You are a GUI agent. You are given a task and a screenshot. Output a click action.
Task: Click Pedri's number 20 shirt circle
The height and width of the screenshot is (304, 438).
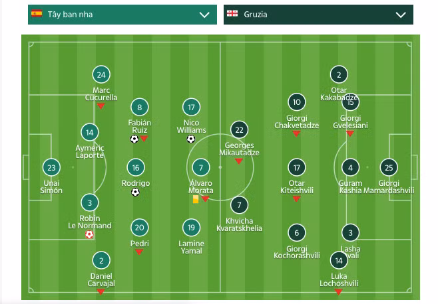point(139,228)
